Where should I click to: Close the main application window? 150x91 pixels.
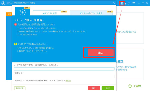(147, 3)
